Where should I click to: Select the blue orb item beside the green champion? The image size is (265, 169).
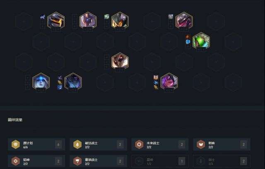click(x=188, y=42)
